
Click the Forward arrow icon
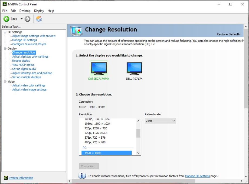tap(27, 19)
